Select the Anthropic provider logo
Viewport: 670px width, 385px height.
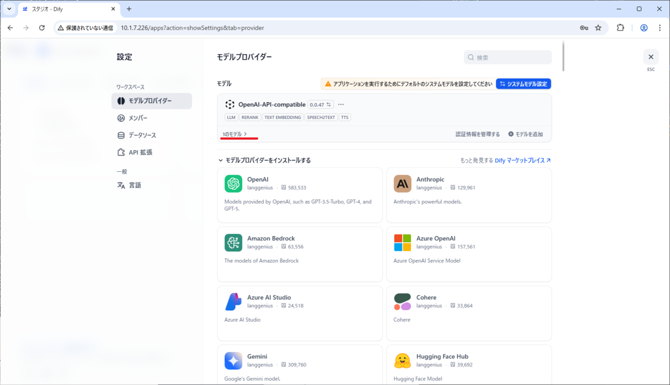[403, 184]
